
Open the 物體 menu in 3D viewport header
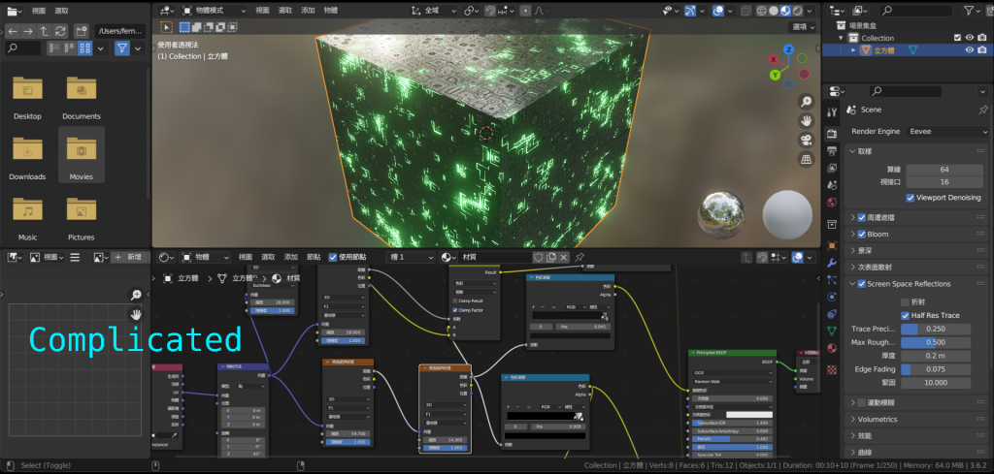tap(331, 9)
